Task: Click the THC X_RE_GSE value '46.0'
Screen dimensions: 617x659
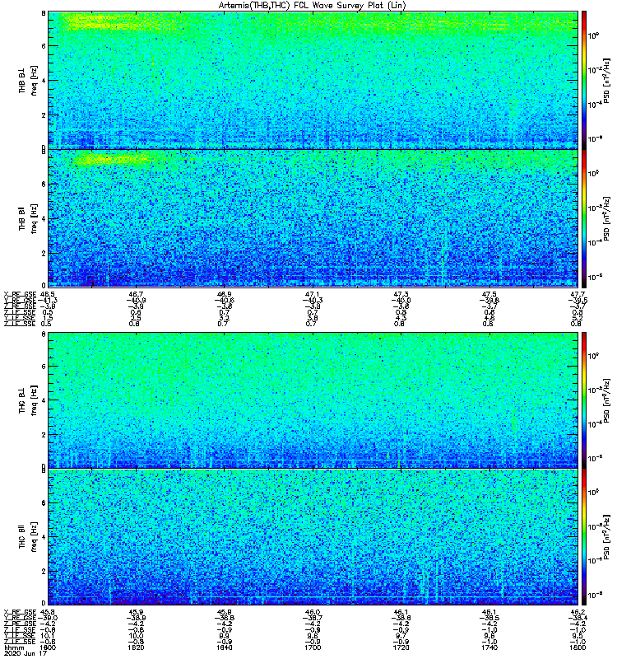Action: [x=313, y=611]
